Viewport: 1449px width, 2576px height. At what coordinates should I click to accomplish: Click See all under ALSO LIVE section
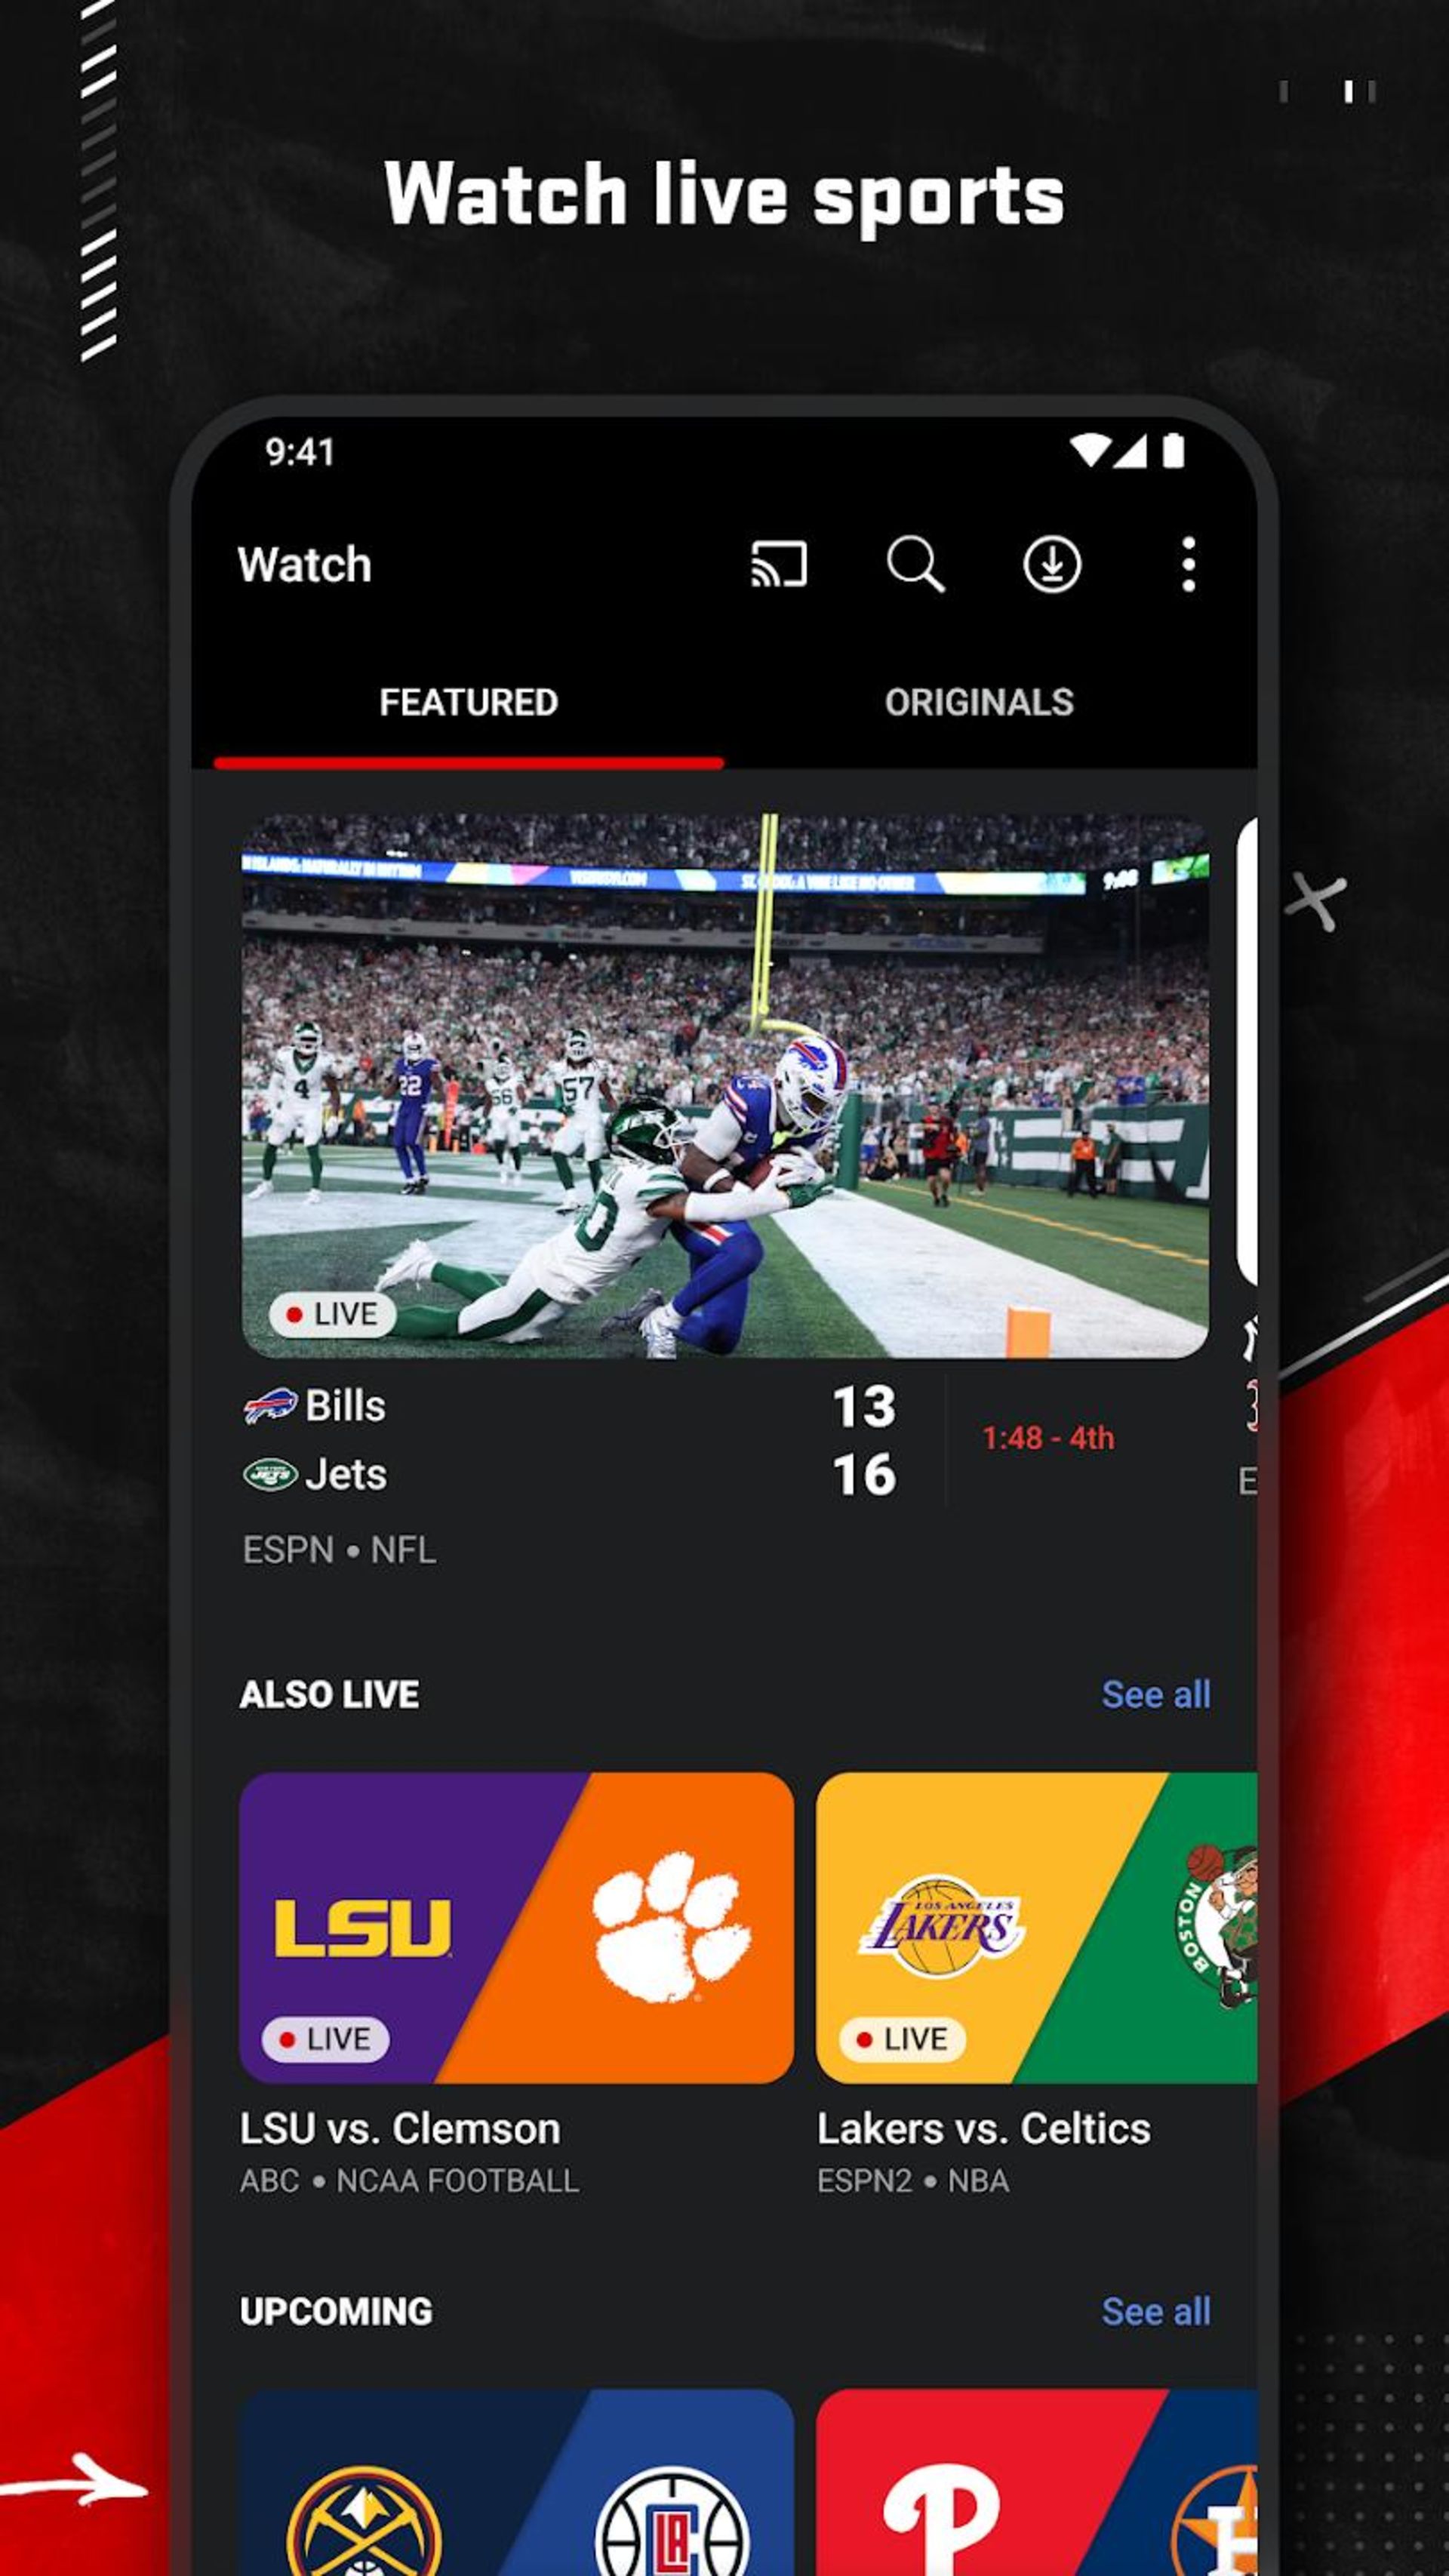(x=1155, y=1693)
